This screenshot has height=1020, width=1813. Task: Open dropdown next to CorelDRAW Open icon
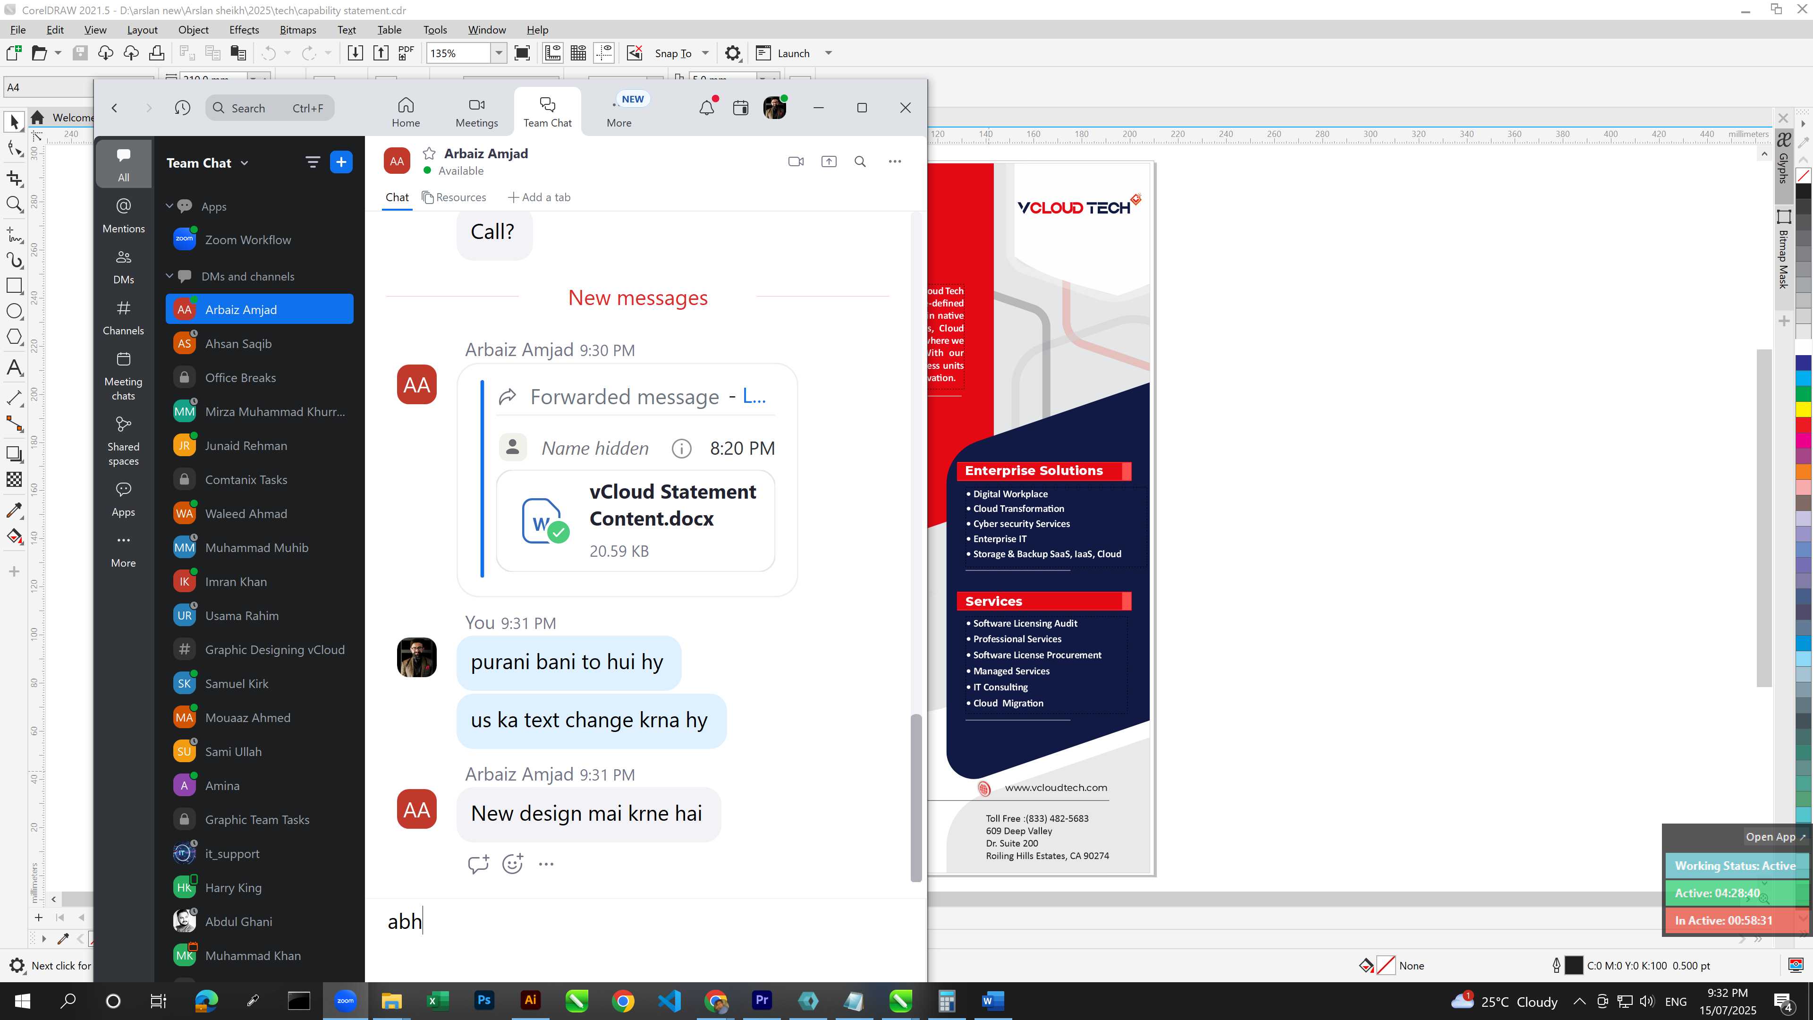tap(58, 53)
